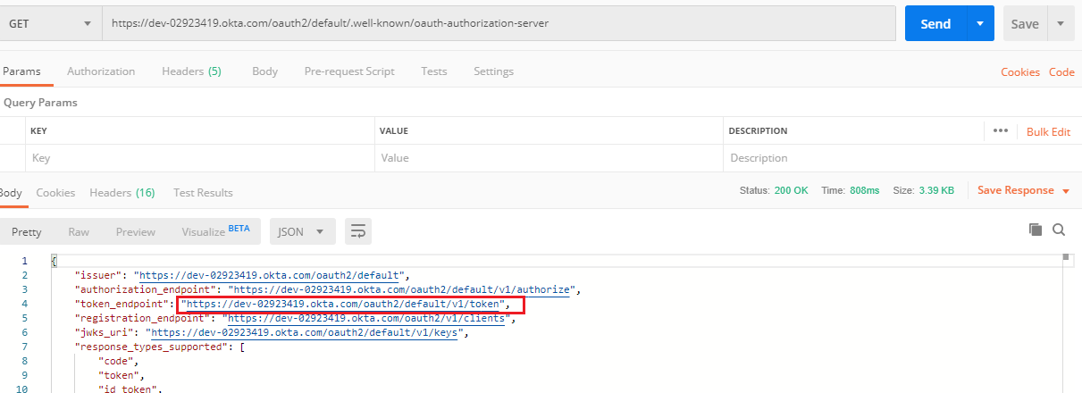This screenshot has height=393, width=1082.
Task: Expand the Send button dropdown arrow
Action: (981, 23)
